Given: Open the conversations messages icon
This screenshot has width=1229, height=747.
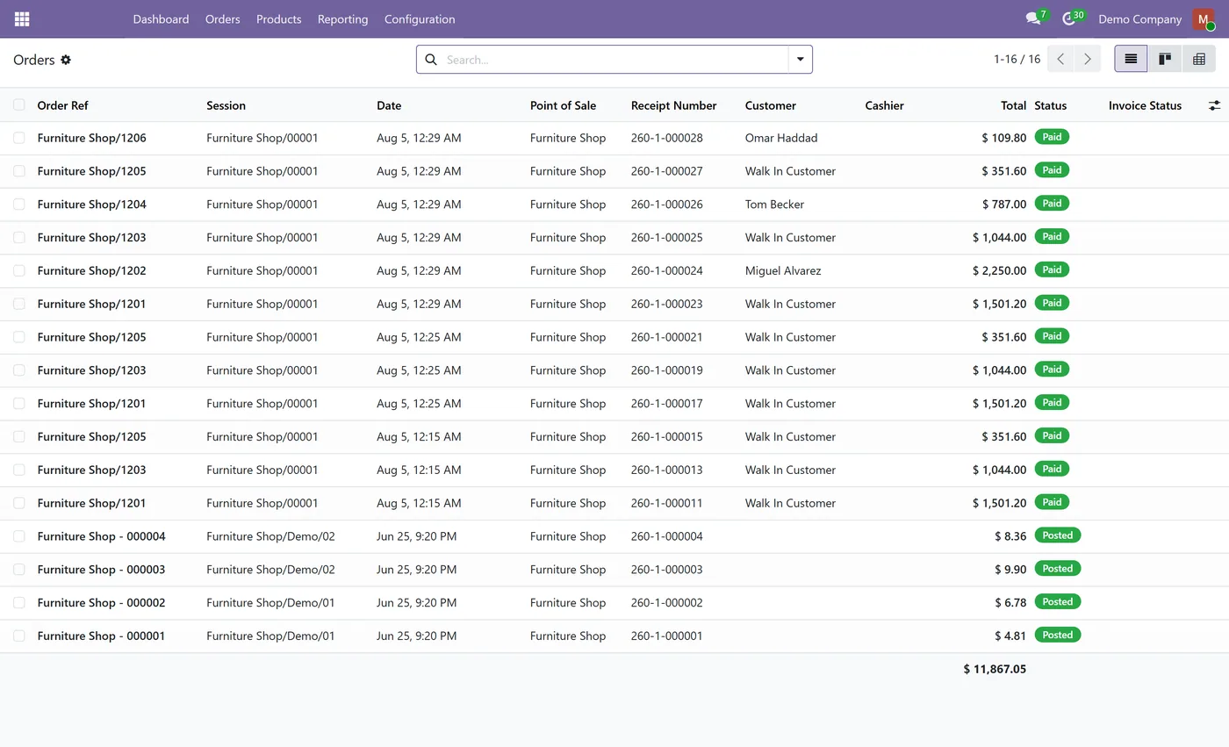Looking at the screenshot, I should point(1033,18).
